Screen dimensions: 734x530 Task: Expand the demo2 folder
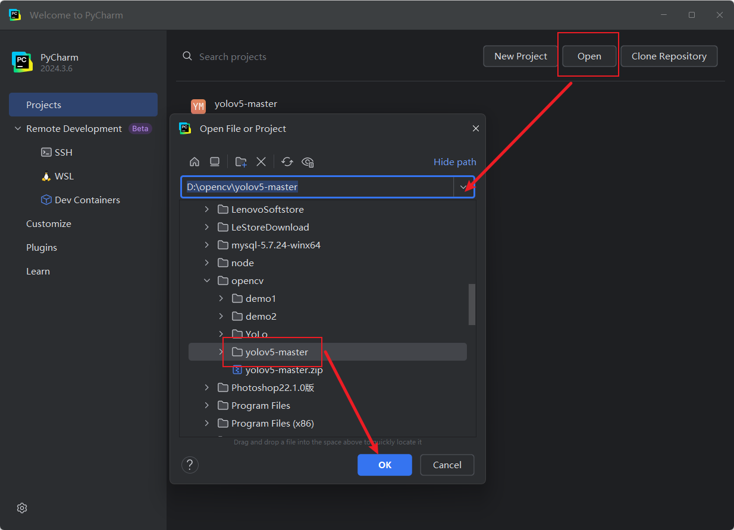[x=221, y=316]
